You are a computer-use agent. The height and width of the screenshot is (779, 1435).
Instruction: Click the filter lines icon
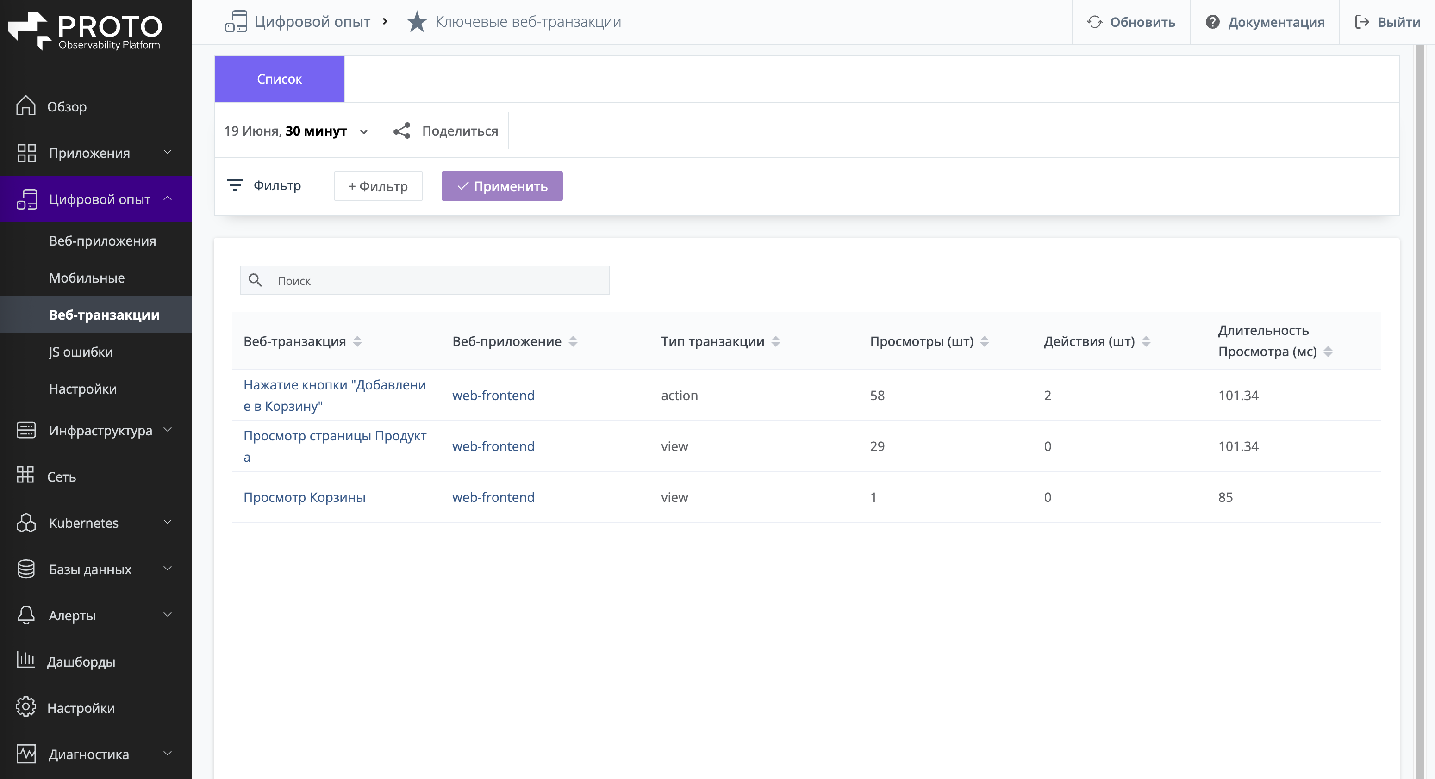[235, 185]
